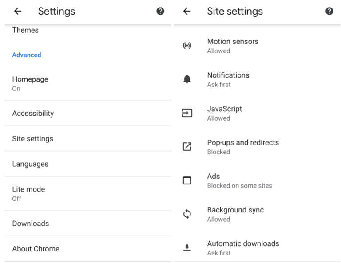Screen dimensions: 341x263
Task: Tap the help icon in Settings header
Action: tap(160, 12)
